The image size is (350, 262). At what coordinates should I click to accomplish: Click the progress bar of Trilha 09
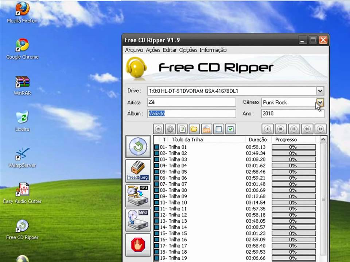[x=294, y=196]
